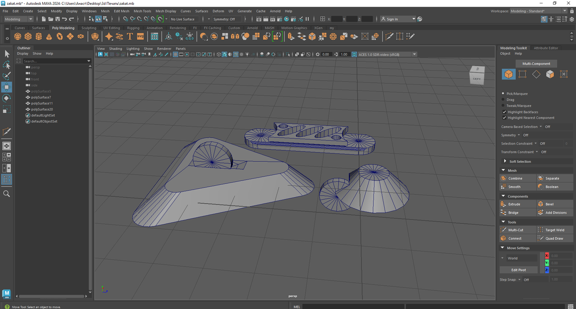Click the SVG import shelf icon

(x=140, y=37)
